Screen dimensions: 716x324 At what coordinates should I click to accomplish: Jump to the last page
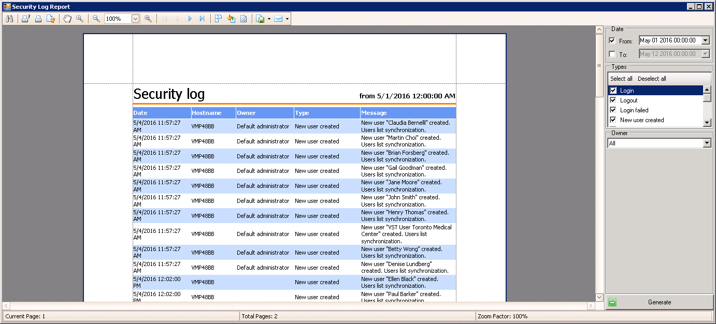point(202,19)
